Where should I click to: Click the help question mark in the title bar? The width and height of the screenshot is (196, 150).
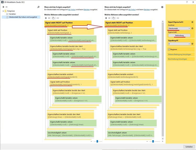click(187, 2)
